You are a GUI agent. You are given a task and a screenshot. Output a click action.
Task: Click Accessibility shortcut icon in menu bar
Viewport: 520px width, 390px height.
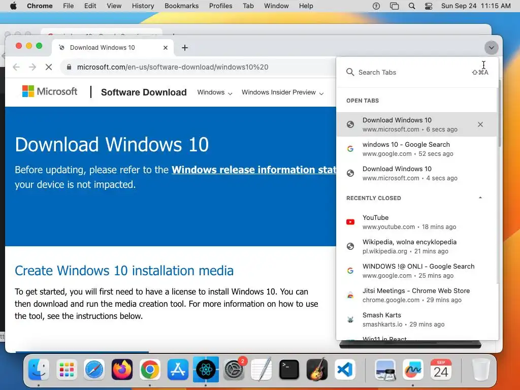click(376, 6)
